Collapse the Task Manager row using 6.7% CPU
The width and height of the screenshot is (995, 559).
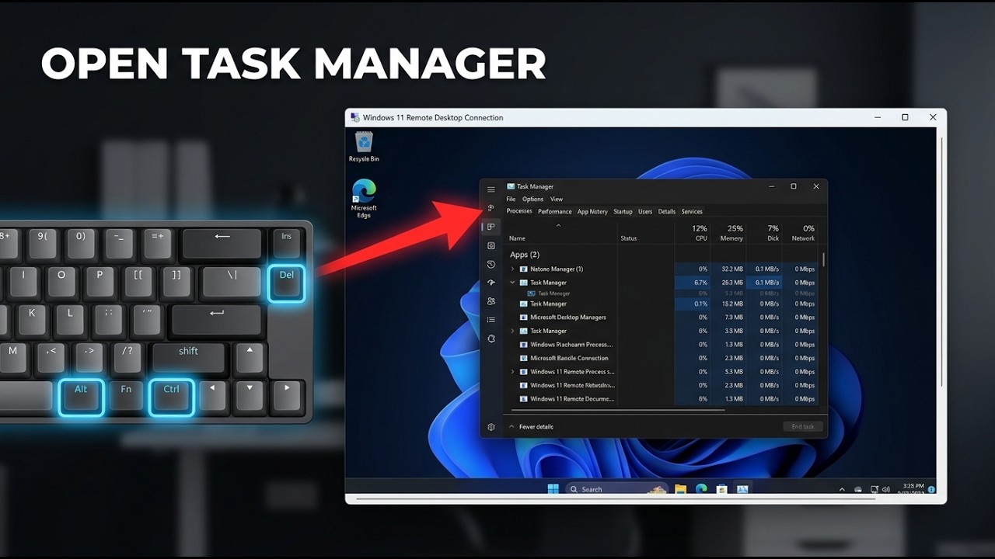click(x=512, y=283)
